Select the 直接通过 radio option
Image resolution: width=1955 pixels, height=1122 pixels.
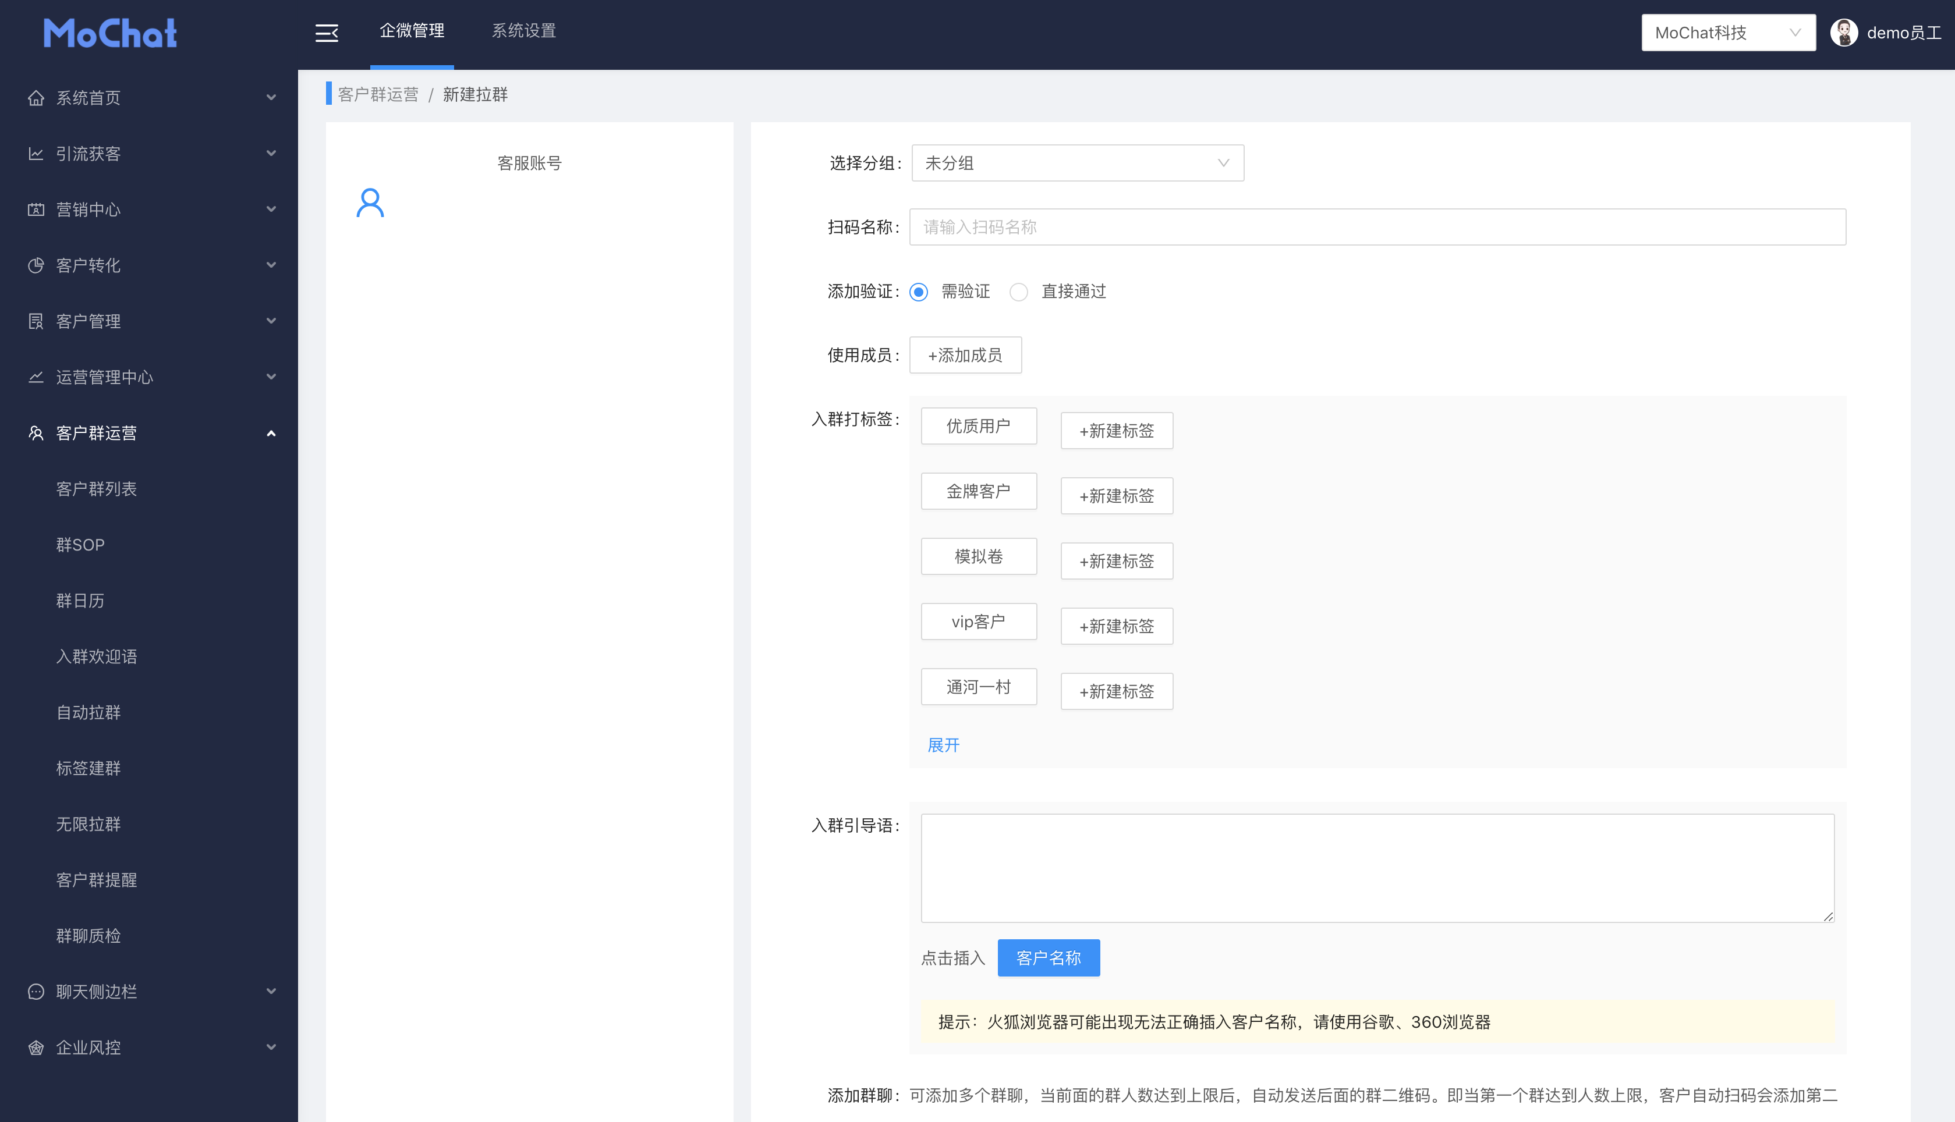[1018, 292]
